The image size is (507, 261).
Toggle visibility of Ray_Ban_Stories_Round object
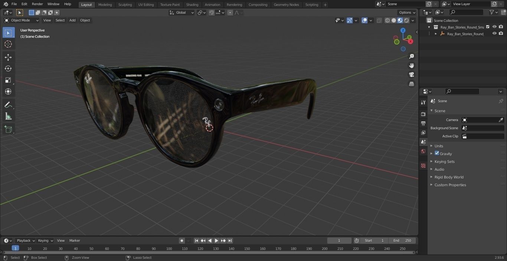pos(494,34)
